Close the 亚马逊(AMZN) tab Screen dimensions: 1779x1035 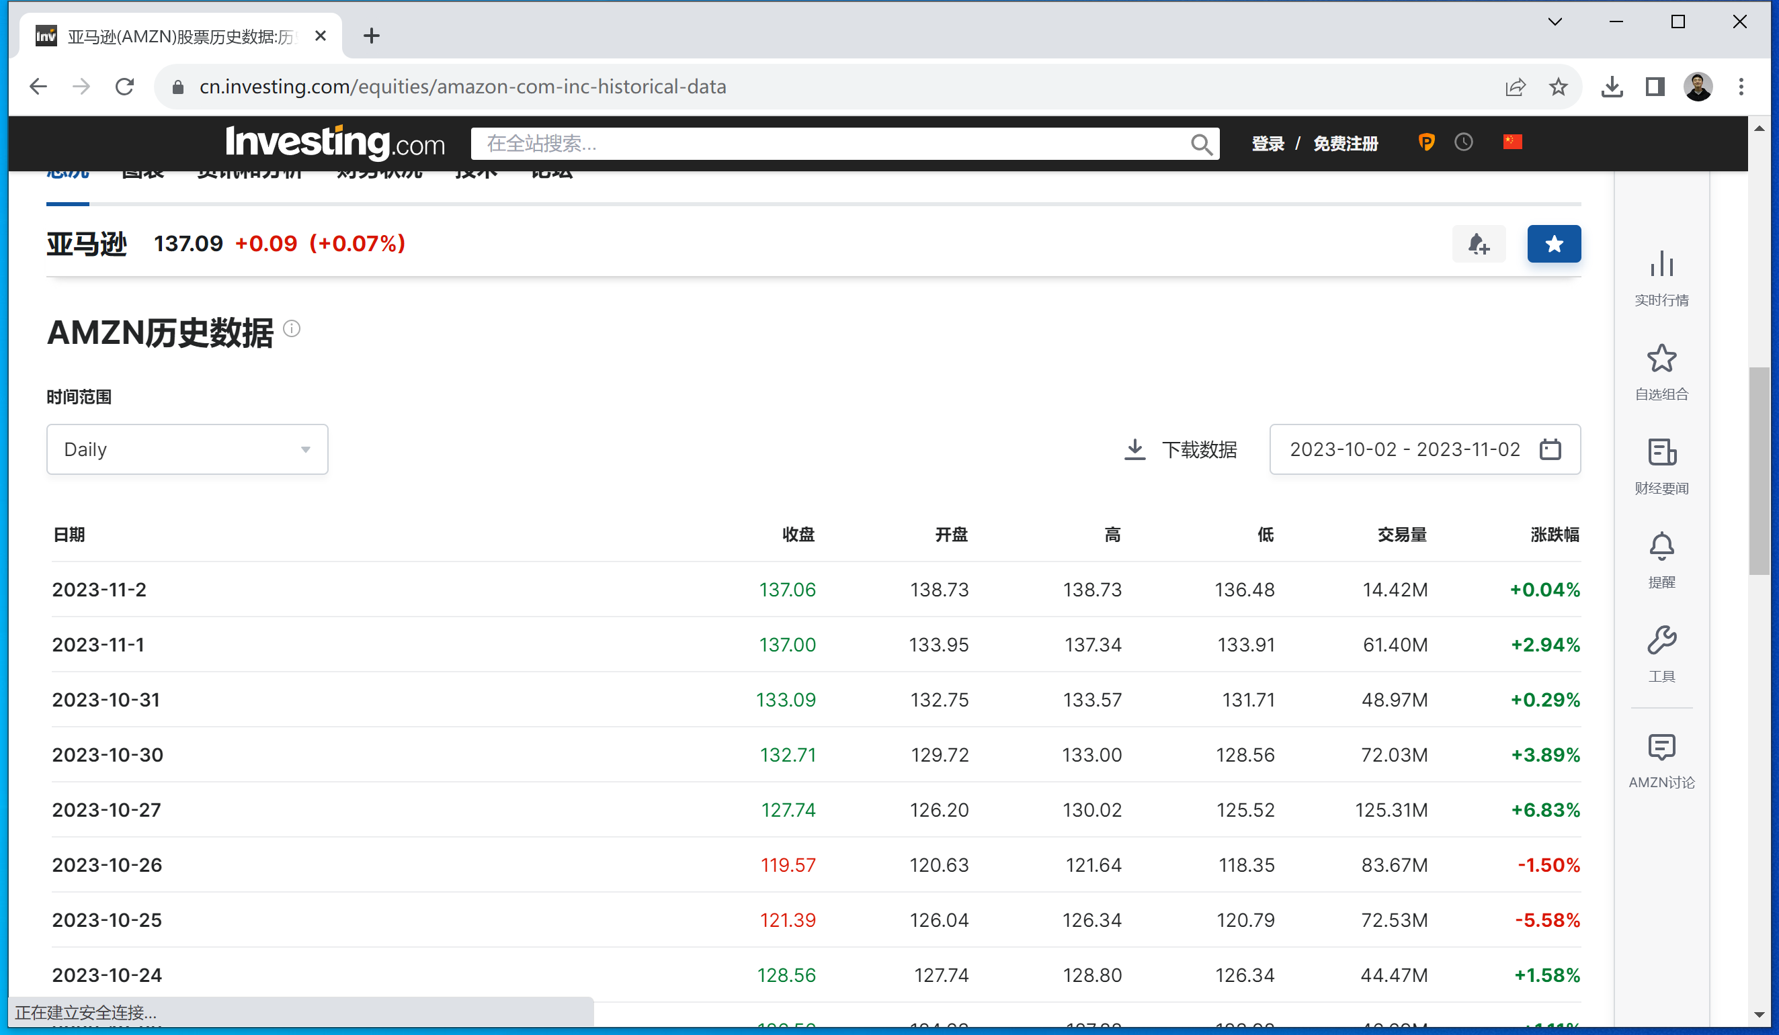(321, 36)
